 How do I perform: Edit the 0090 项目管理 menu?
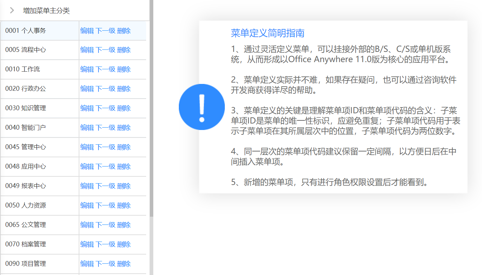87,264
